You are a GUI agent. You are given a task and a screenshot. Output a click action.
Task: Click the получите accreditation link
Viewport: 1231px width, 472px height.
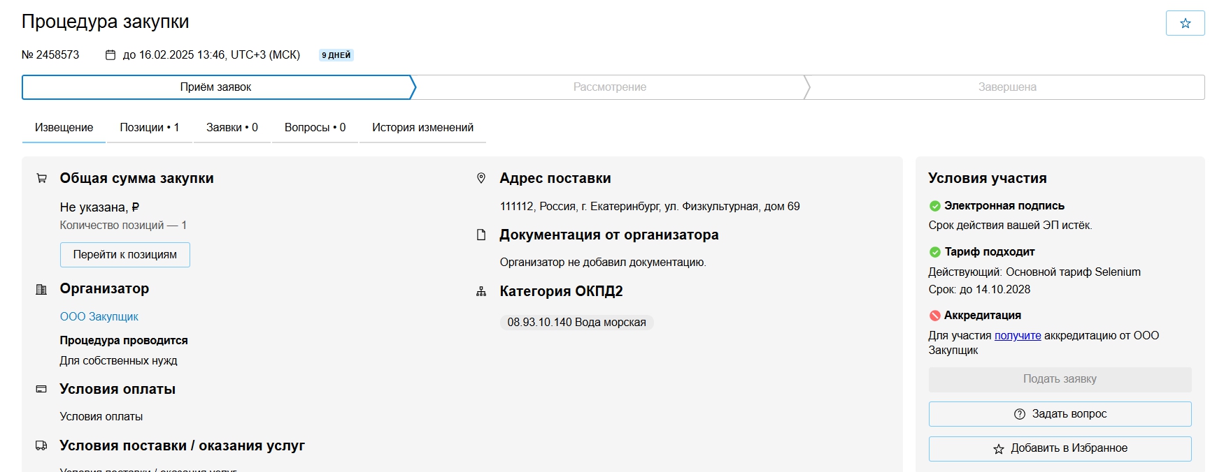coord(1018,336)
